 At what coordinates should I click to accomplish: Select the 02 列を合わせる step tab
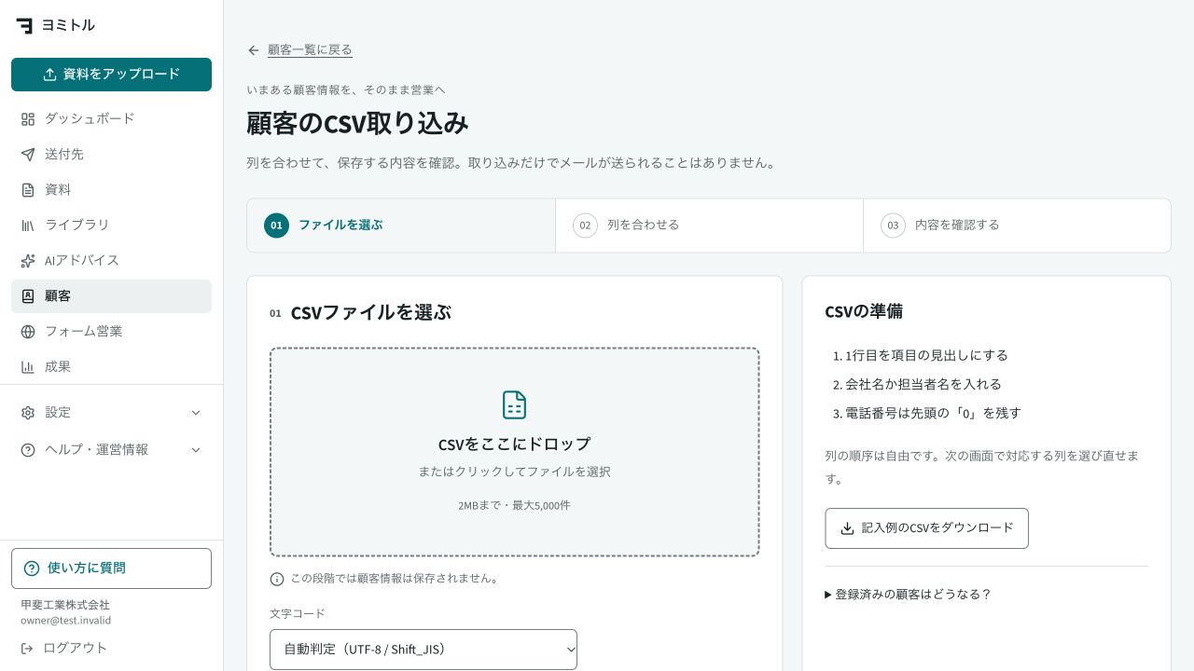[x=709, y=226]
